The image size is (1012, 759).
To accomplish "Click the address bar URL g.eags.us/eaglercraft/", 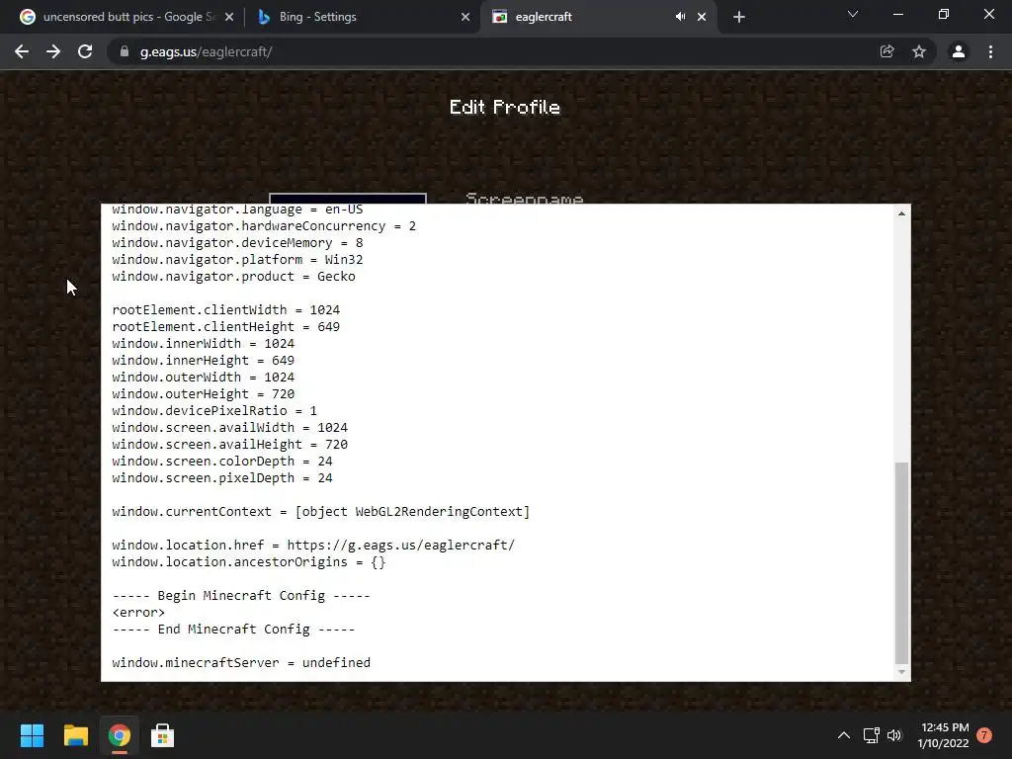I will 206,51.
